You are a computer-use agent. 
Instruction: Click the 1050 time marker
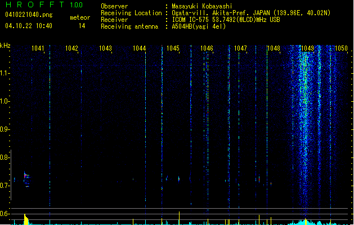(x=341, y=48)
